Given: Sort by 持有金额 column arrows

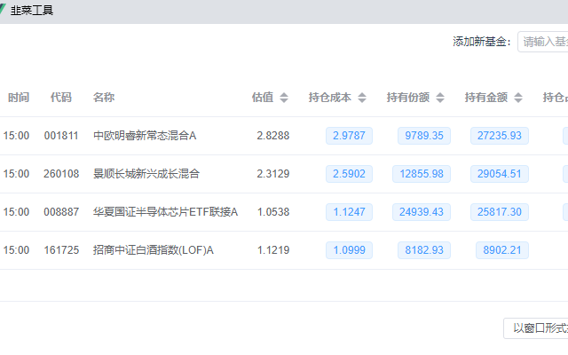Looking at the screenshot, I should tap(518, 98).
